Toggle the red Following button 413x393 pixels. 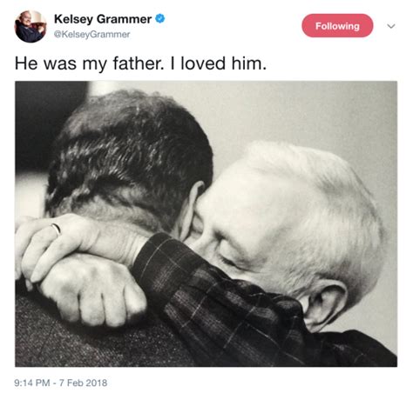(x=337, y=25)
